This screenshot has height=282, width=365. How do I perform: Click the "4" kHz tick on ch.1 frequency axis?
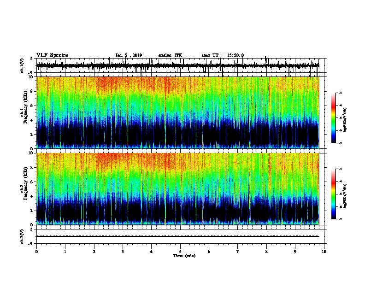tap(32, 120)
